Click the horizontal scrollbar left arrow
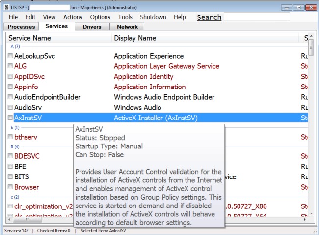 (x=9, y=220)
